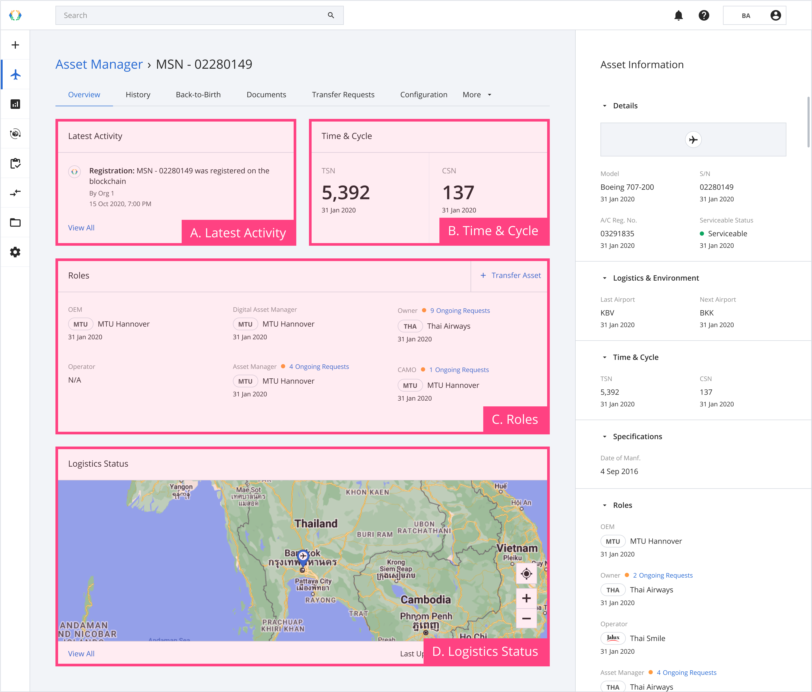Open the clipboard checklist sidebar icon

pyautogui.click(x=15, y=163)
